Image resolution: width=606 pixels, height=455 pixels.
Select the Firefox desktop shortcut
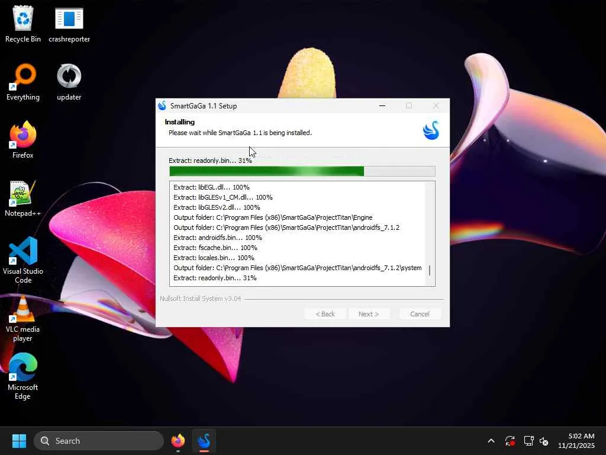click(x=23, y=140)
